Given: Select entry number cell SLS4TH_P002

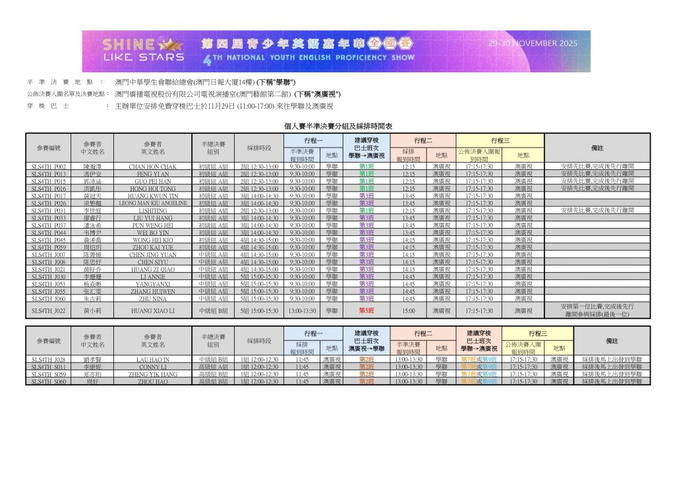Looking at the screenshot, I should click(x=49, y=167).
